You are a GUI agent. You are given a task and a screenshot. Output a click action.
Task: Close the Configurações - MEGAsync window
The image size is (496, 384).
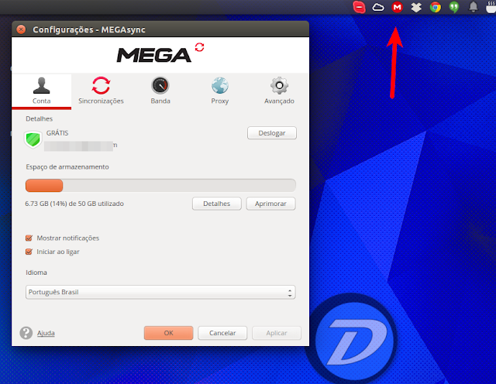point(21,29)
